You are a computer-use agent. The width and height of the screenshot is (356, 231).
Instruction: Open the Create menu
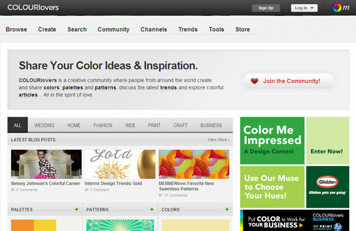47,29
